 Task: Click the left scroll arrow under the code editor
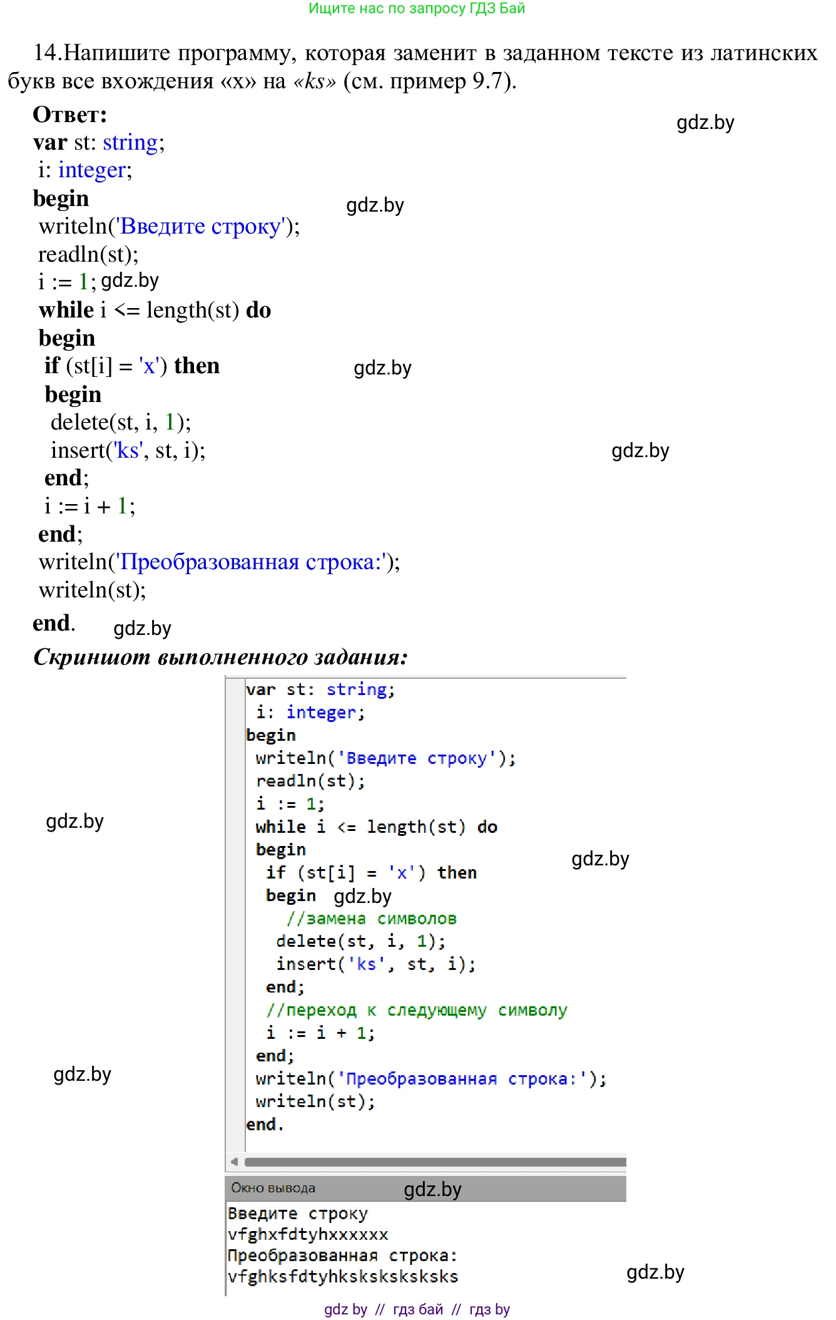234,1162
